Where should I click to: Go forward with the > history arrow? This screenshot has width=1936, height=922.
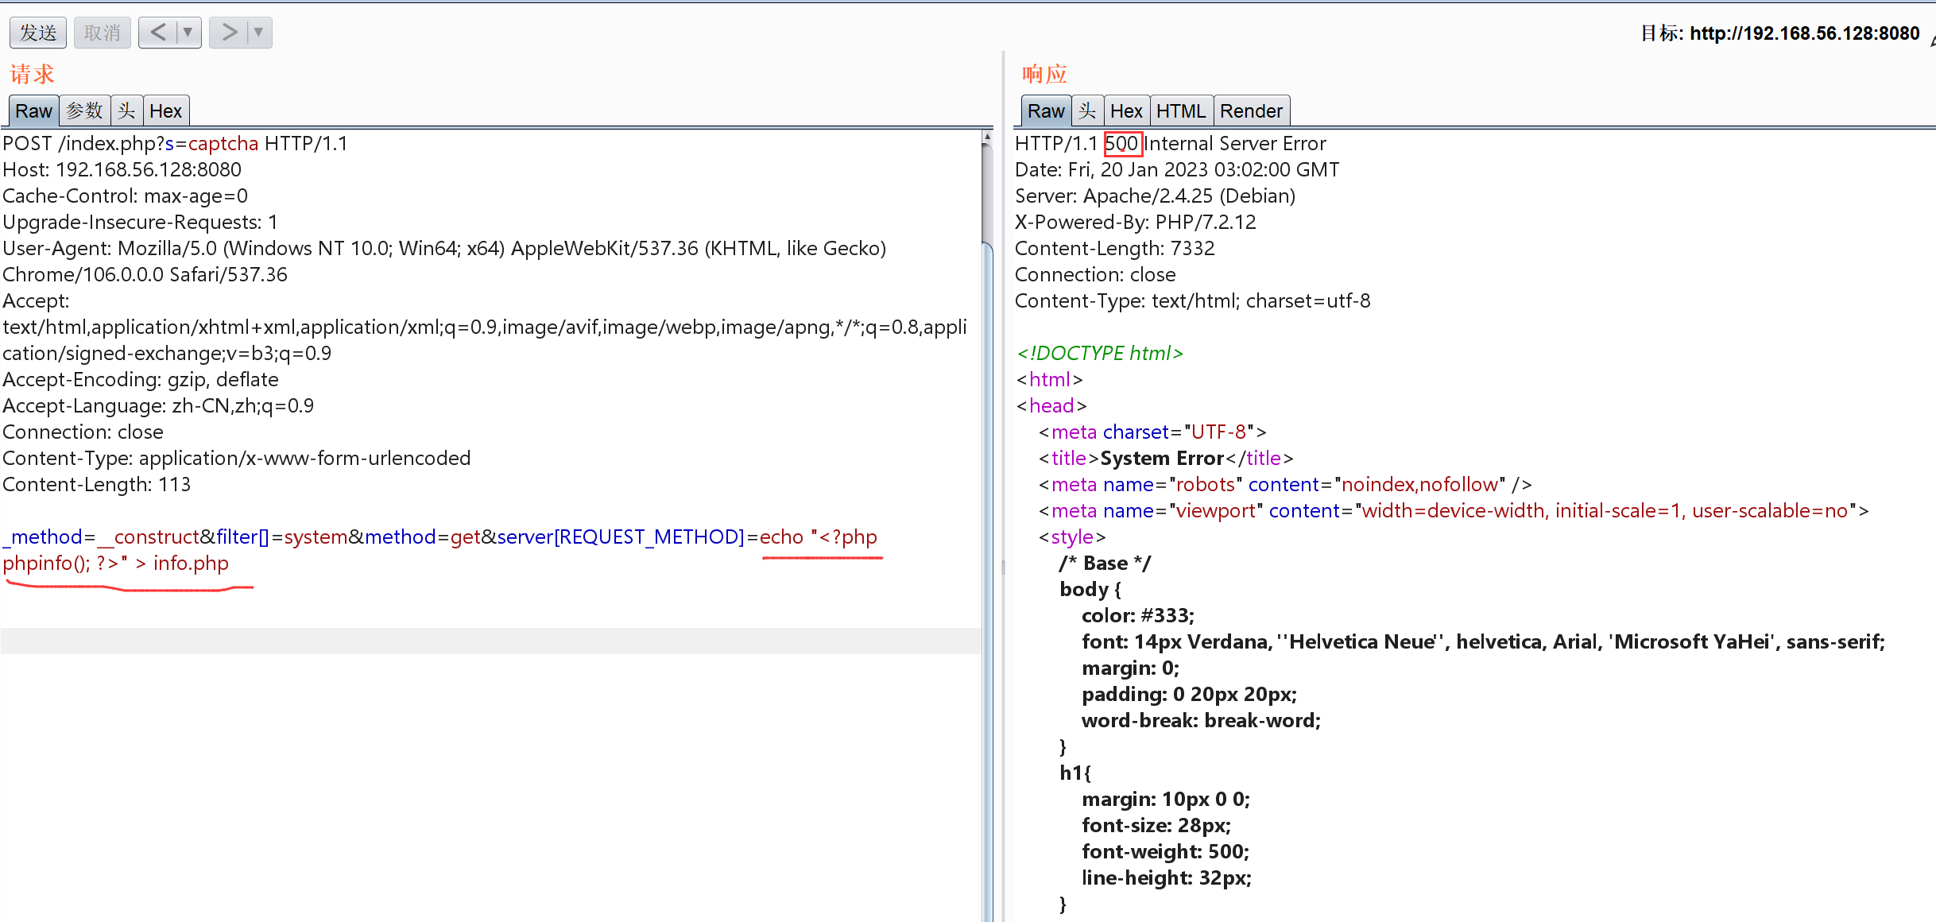[x=229, y=33]
